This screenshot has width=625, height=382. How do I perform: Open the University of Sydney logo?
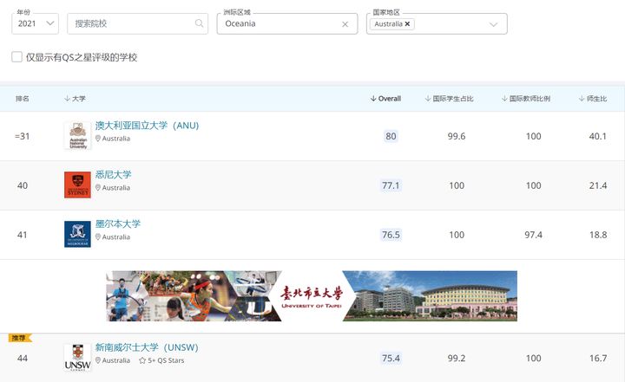(78, 185)
